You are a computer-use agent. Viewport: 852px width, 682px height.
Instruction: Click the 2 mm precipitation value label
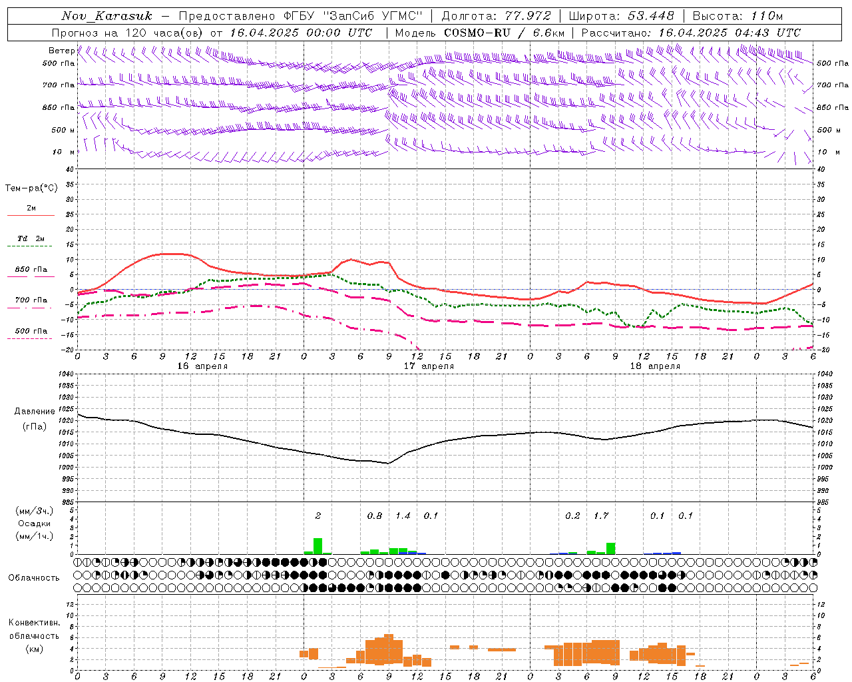point(318,515)
